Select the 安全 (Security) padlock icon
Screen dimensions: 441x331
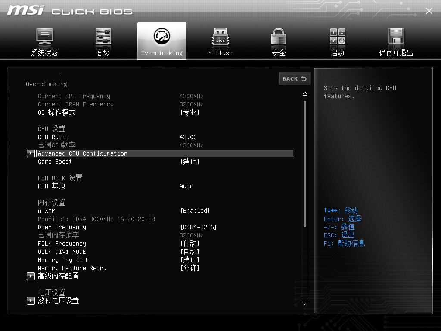279,41
